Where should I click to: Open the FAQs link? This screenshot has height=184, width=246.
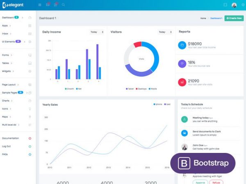click(x=5, y=154)
